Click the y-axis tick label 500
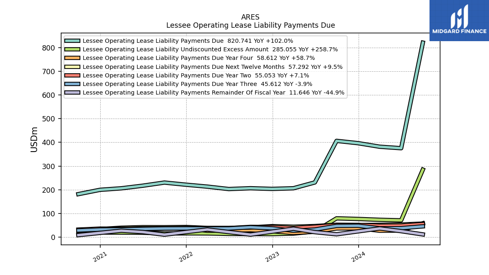 (x=49, y=119)
